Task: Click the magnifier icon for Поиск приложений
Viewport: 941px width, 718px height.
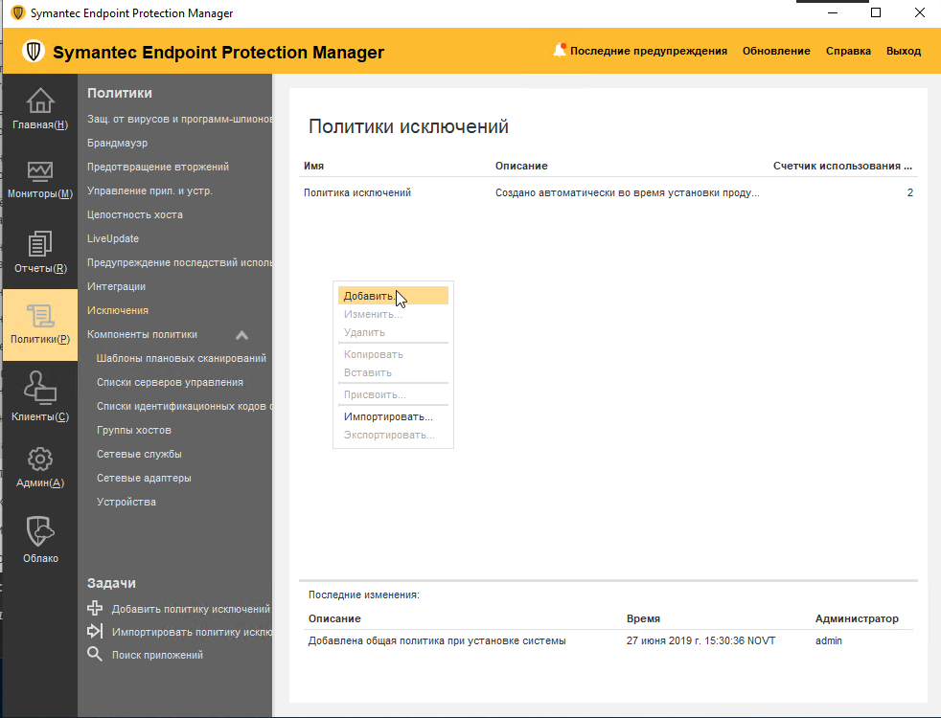Action: tap(95, 655)
